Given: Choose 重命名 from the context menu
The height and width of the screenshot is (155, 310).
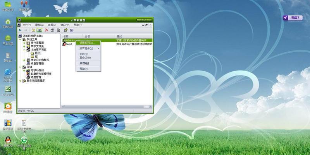Looking at the screenshot, I should (x=88, y=58).
